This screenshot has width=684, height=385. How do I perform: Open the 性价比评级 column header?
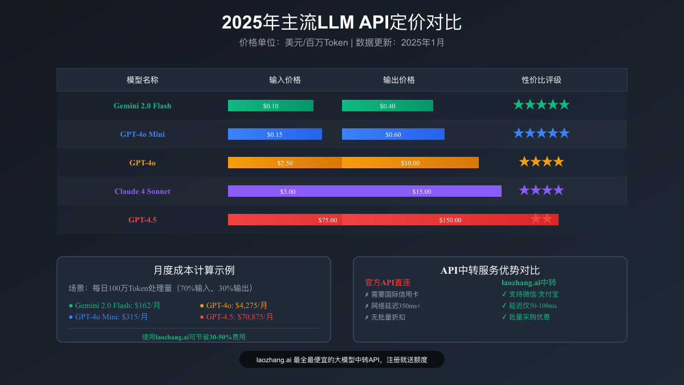tap(540, 80)
